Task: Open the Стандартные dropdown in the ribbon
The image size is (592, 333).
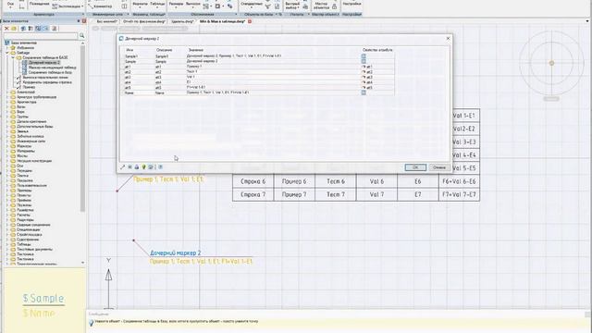Action: coord(252,5)
